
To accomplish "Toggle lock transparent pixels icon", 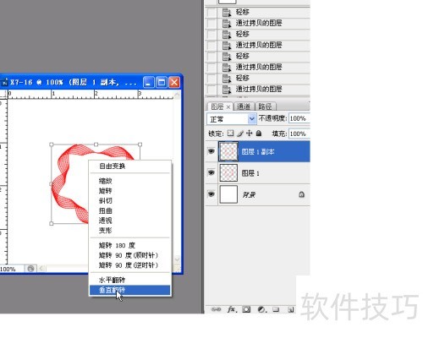I will pos(230,133).
